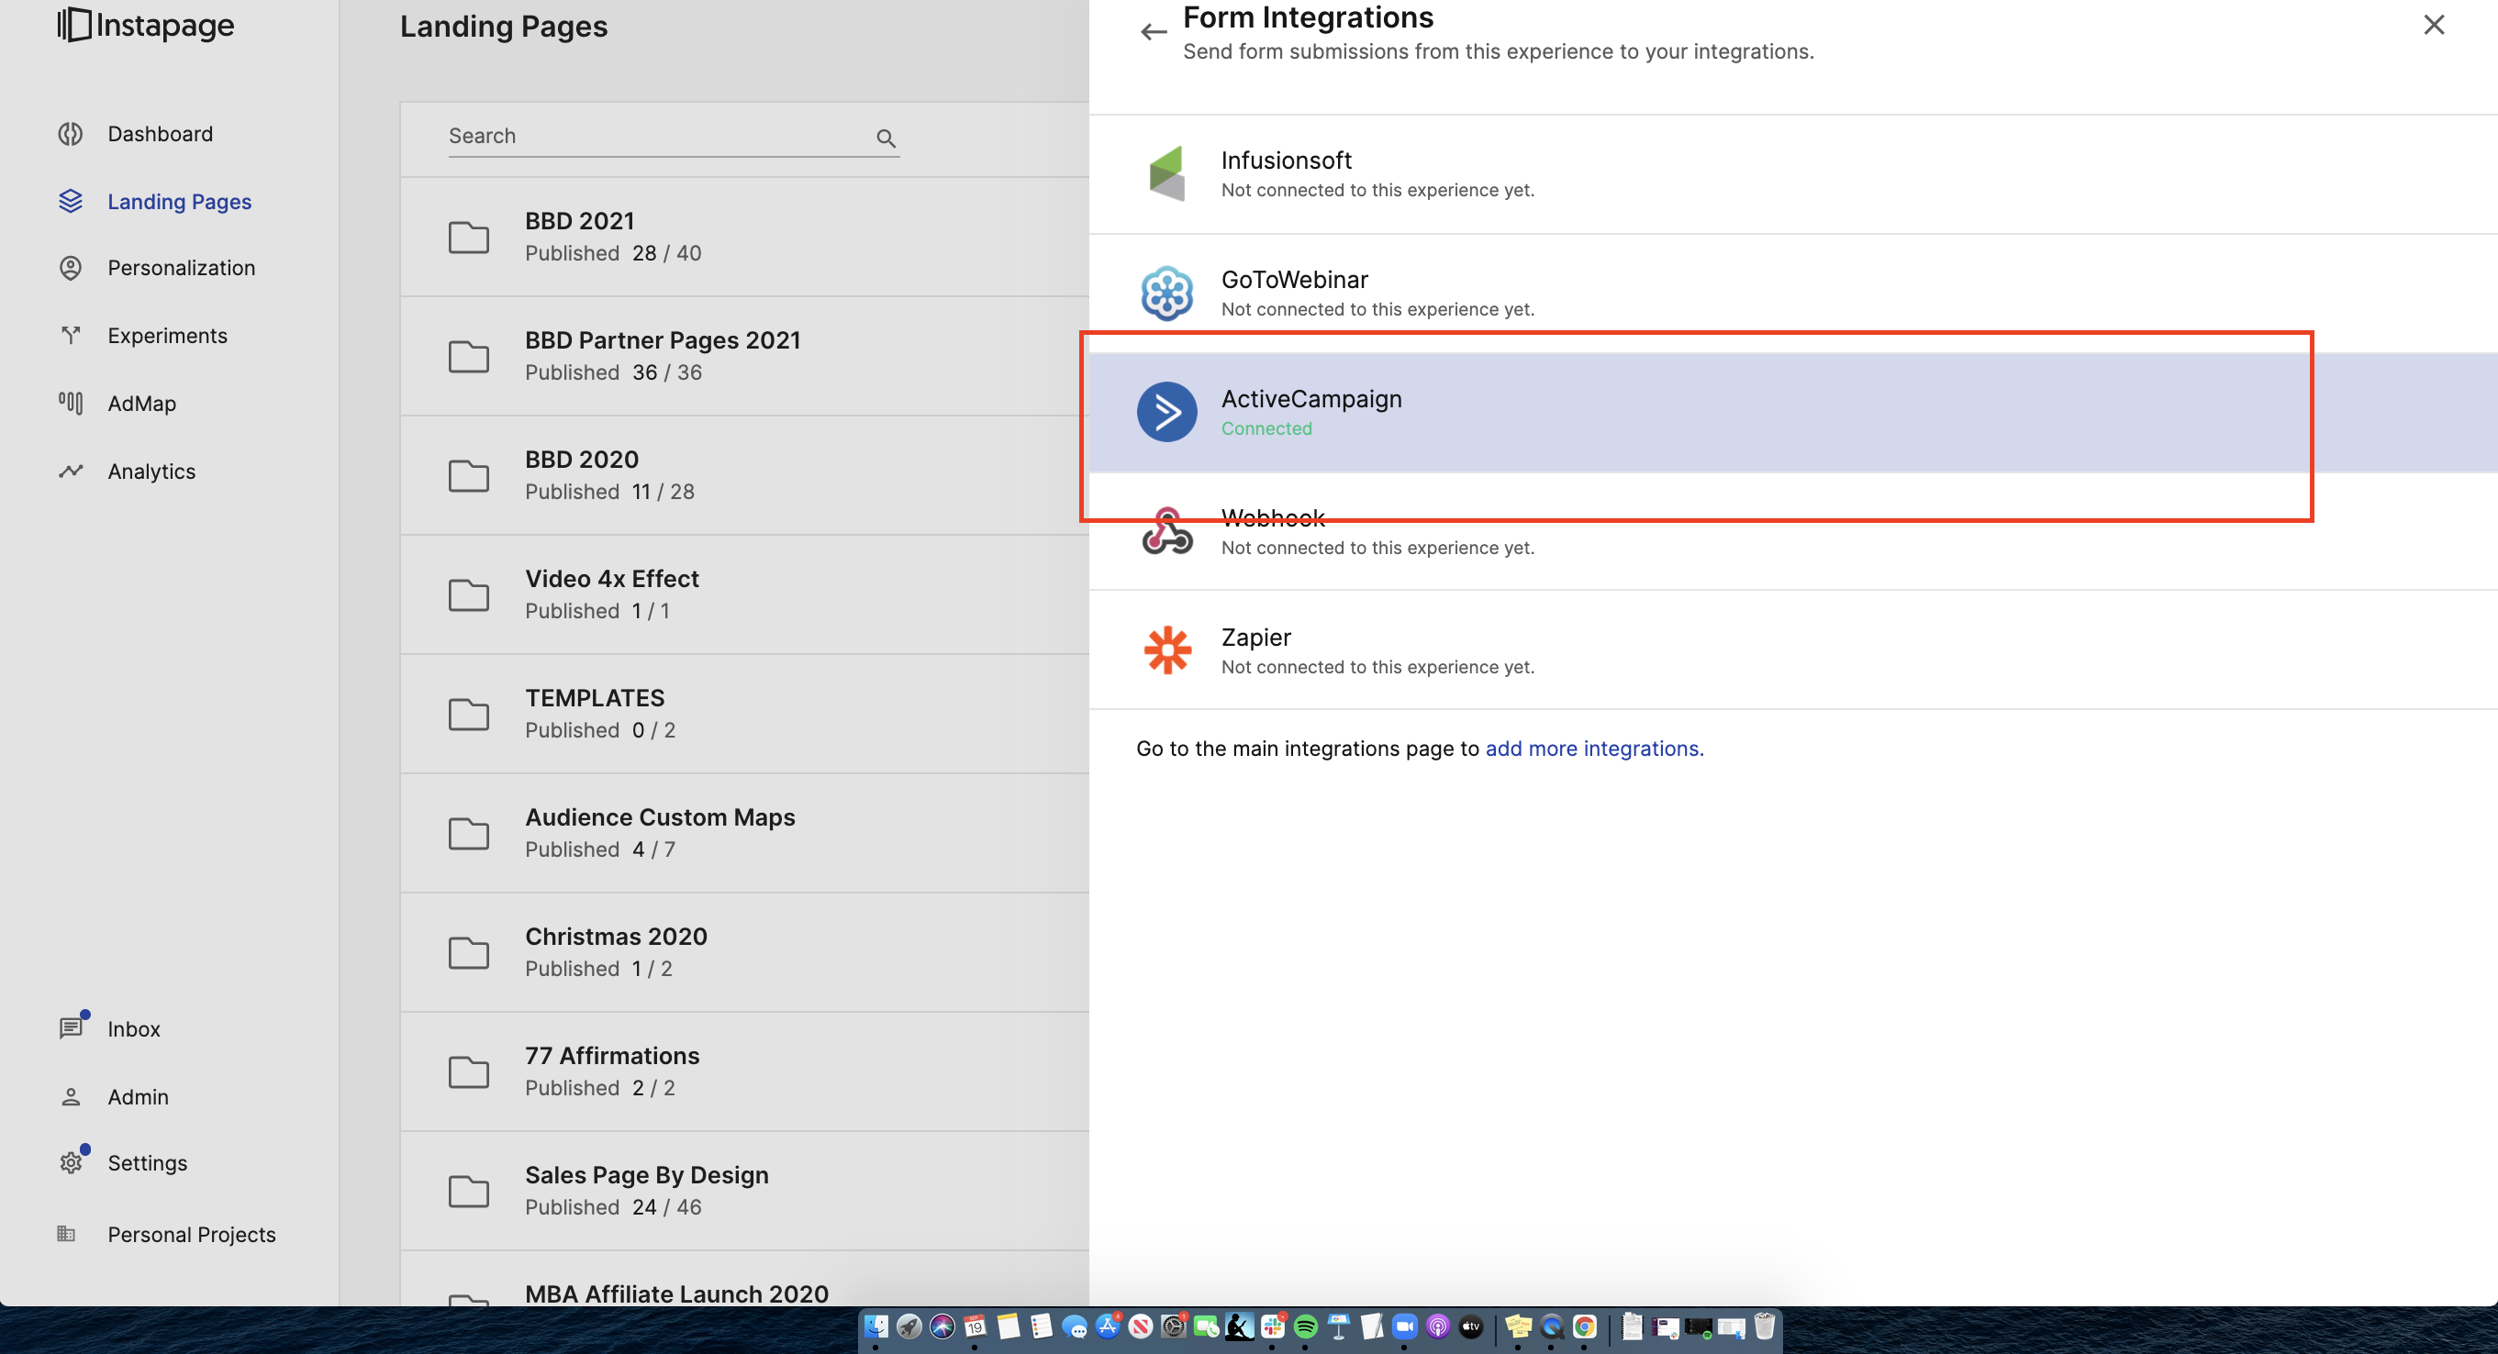This screenshot has width=2498, height=1354.
Task: Click the Analytics trend line icon
Action: (x=70, y=471)
